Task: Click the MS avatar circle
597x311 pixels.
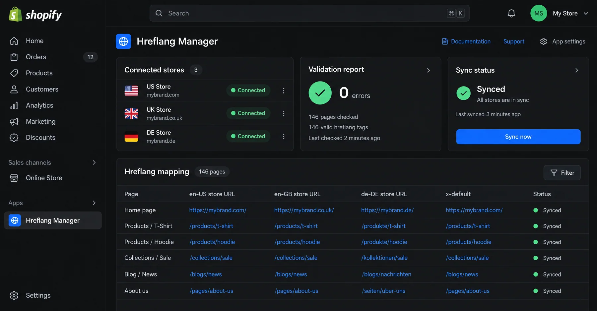Action: coord(539,13)
